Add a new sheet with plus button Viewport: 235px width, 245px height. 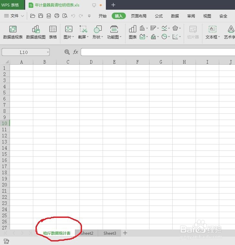[x=125, y=233]
